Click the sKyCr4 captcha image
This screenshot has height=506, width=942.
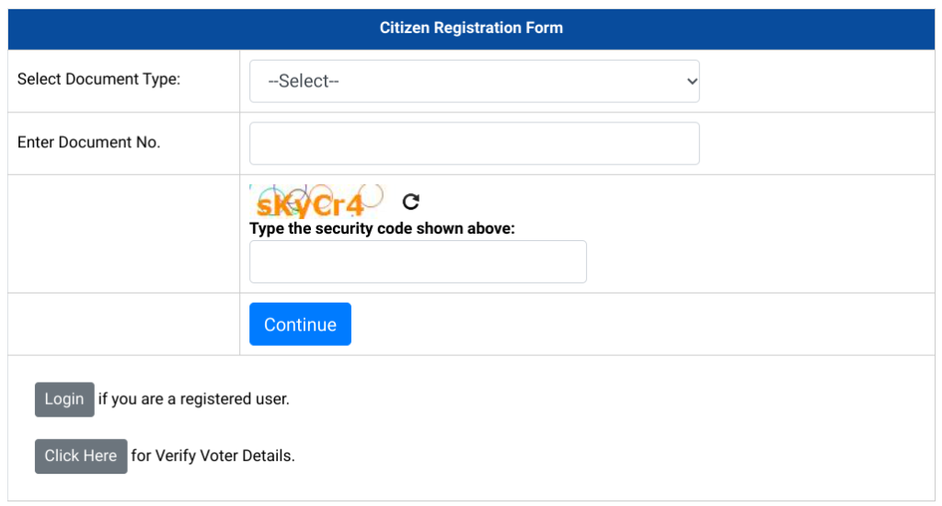[x=316, y=201]
